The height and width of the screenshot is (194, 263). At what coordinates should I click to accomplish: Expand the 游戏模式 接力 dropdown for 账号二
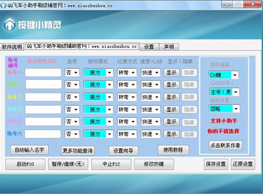[x=98, y=84]
